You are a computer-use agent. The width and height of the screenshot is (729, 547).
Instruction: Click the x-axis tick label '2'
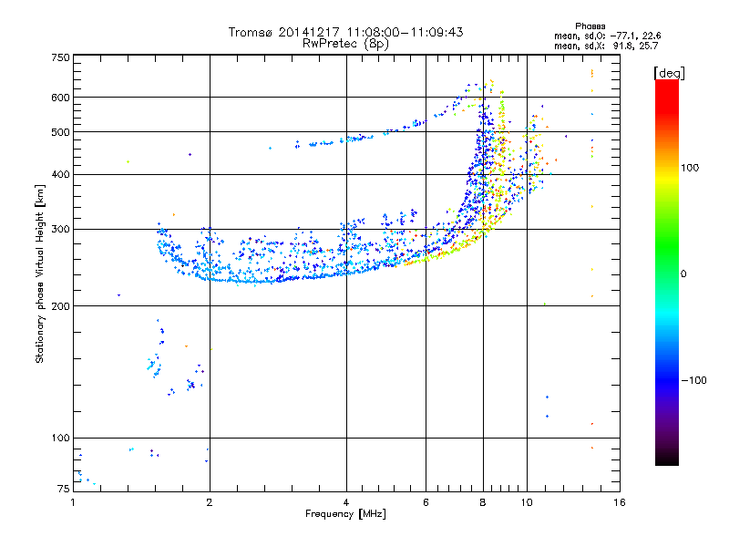pyautogui.click(x=210, y=502)
